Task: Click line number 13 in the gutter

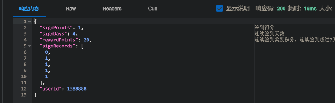Action: pos(24,95)
